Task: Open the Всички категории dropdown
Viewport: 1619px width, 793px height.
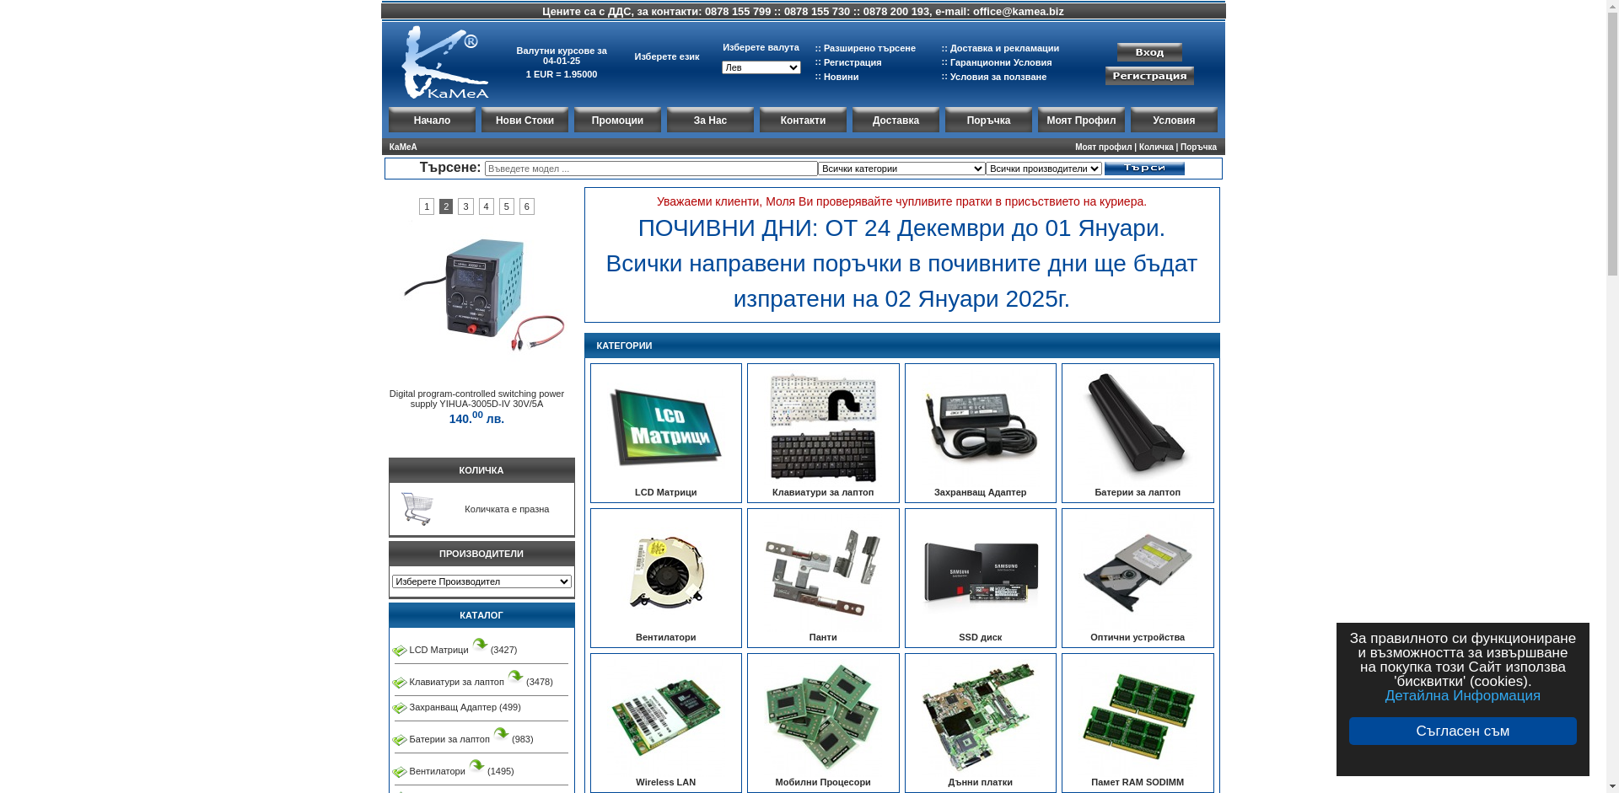Action: coord(899,169)
